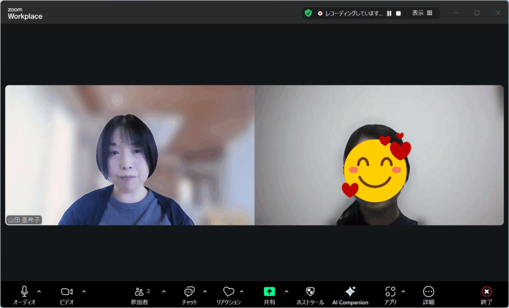
Task: Expand video options arrow next to ビデオ
Action: (x=84, y=292)
